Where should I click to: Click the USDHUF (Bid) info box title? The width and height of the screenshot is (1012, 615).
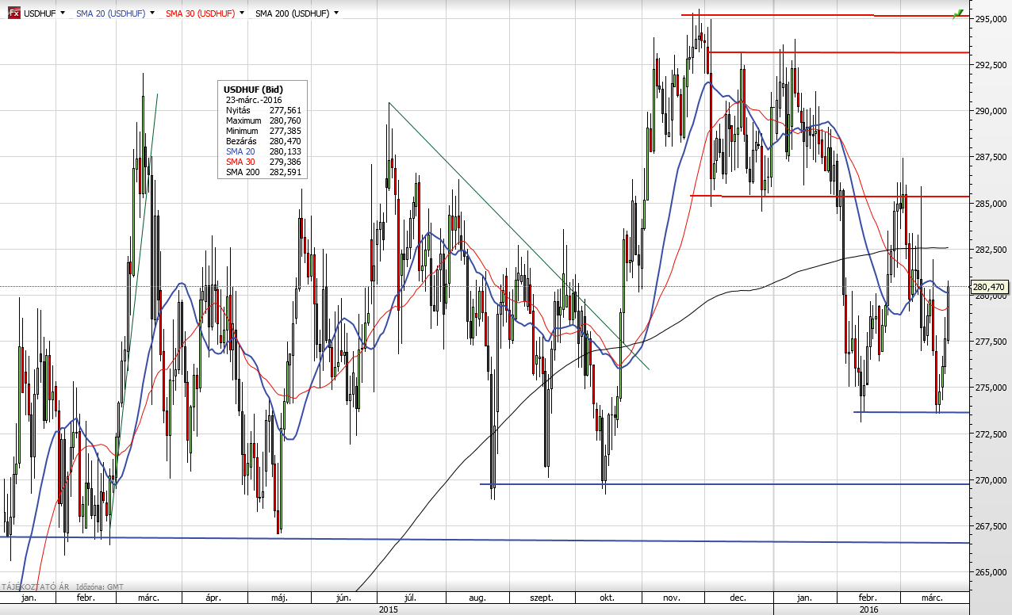coord(253,90)
